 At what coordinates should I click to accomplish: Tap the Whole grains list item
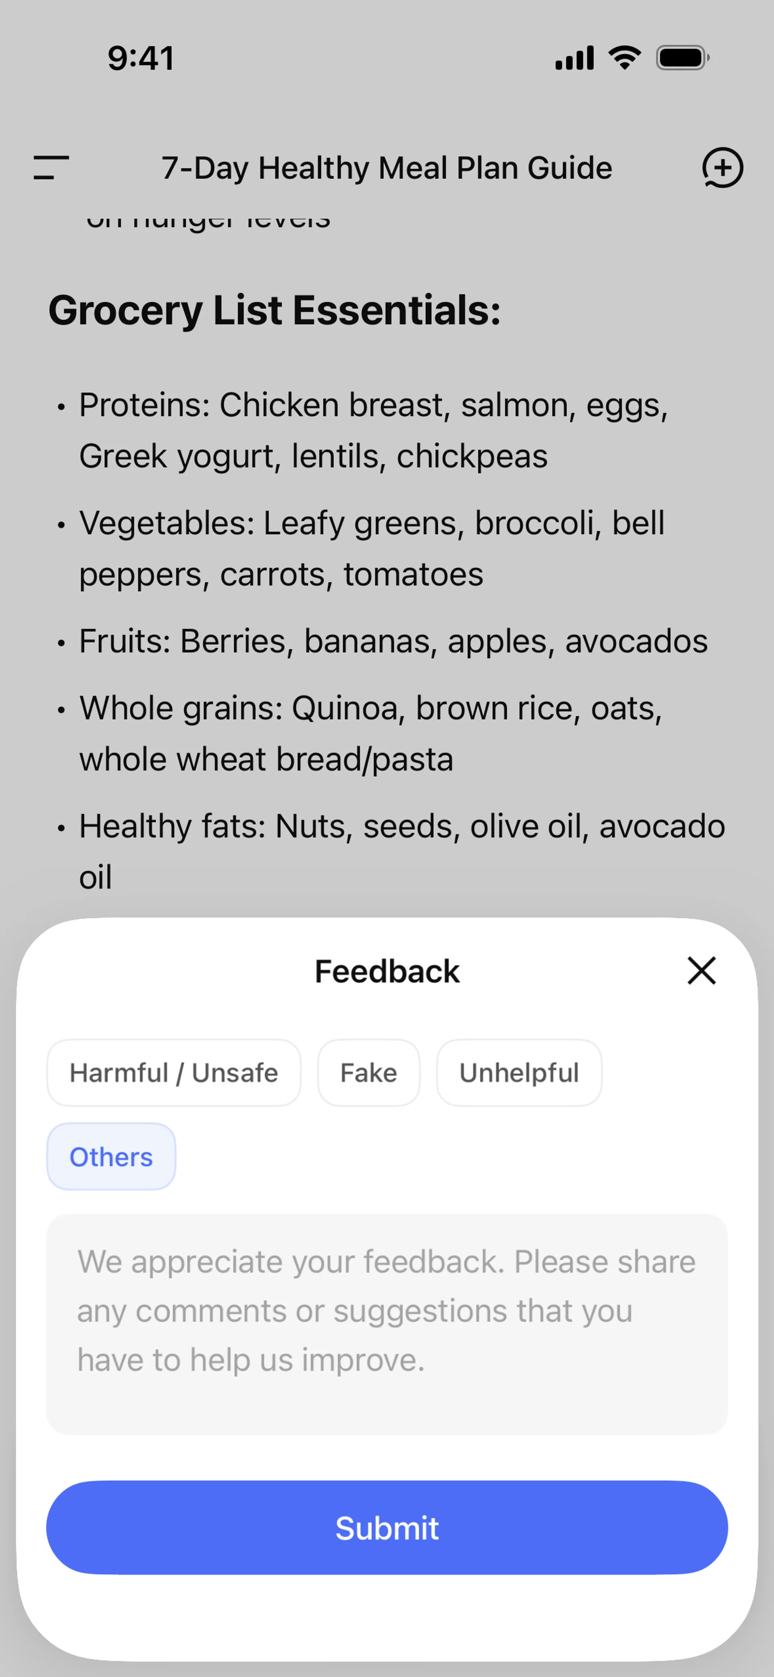tap(370, 733)
